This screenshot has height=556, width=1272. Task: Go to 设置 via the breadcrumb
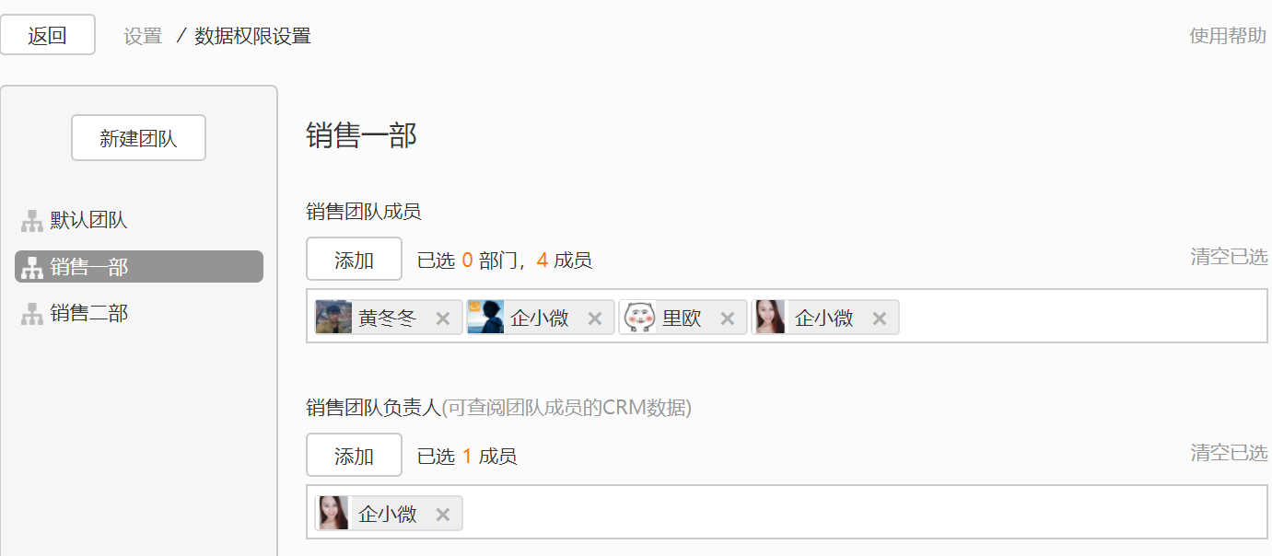pos(143,36)
